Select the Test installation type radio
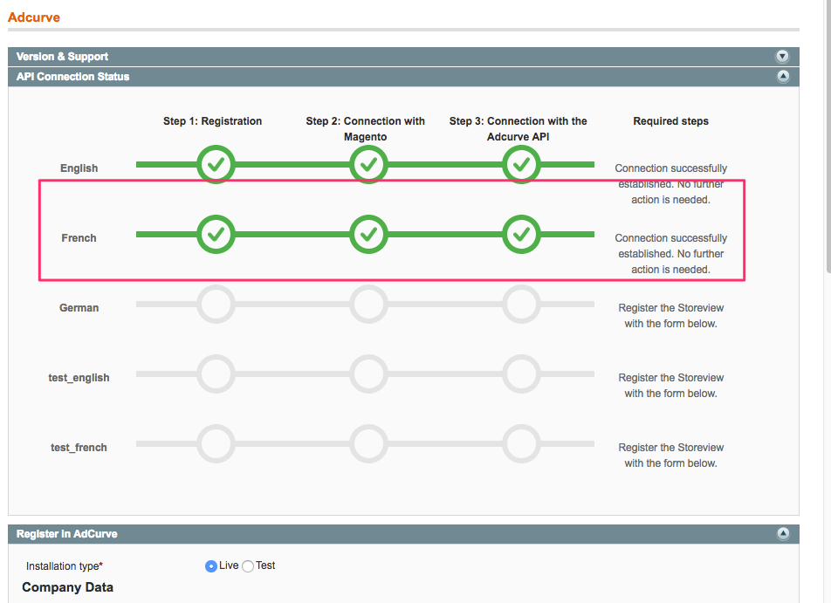This screenshot has width=831, height=603. click(248, 565)
